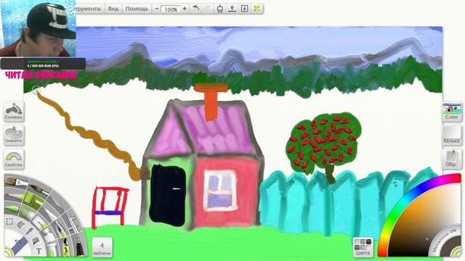This screenshot has height=261, width=465.
Task: Open the Обр. references panel
Action: (452, 159)
